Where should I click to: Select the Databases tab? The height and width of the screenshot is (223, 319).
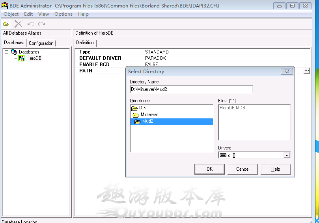point(14,42)
